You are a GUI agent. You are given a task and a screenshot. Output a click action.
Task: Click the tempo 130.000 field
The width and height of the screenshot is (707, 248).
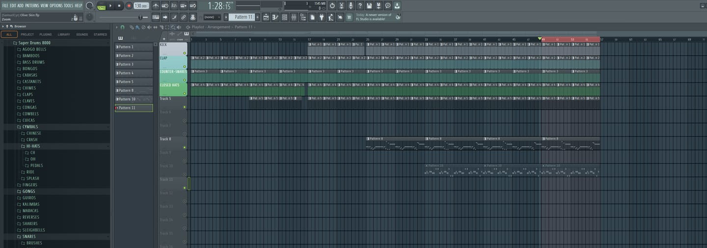141,5
